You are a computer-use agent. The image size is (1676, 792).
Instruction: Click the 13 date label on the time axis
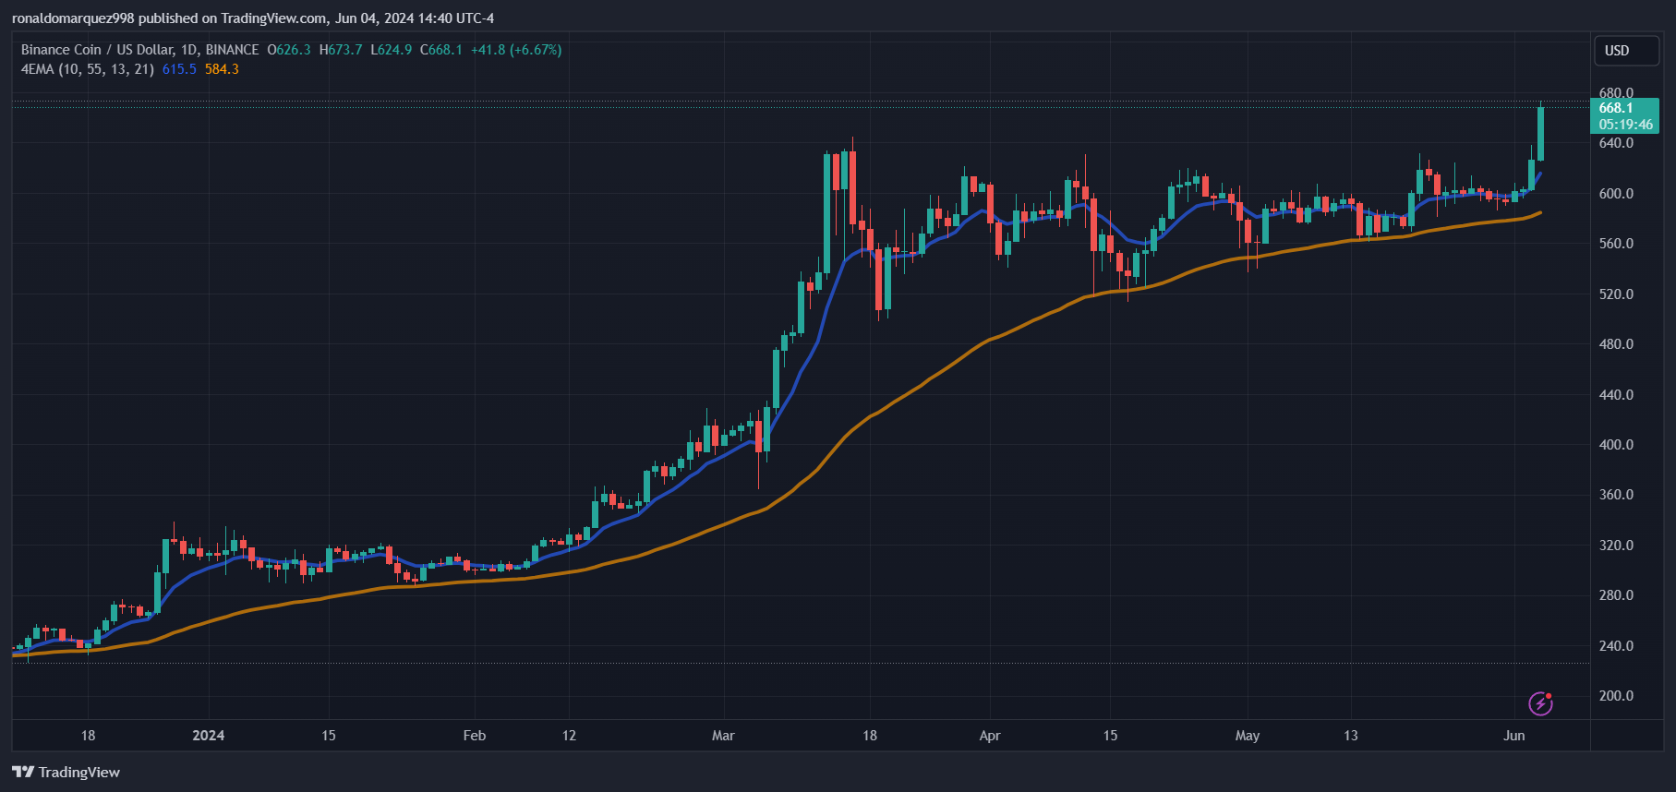click(1351, 736)
